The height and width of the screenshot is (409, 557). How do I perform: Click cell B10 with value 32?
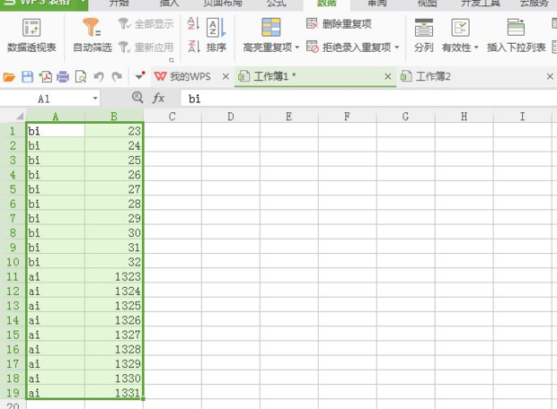[114, 262]
